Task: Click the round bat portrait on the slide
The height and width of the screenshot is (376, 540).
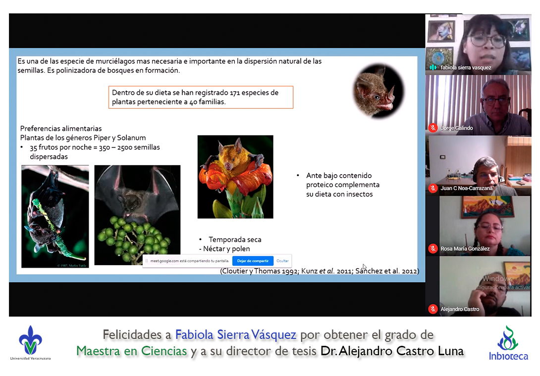Action: pyautogui.click(x=378, y=92)
